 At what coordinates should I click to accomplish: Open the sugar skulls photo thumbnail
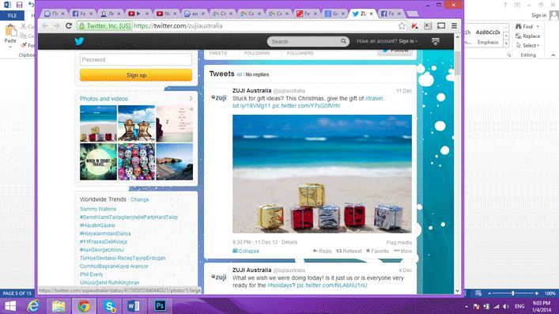[137, 161]
